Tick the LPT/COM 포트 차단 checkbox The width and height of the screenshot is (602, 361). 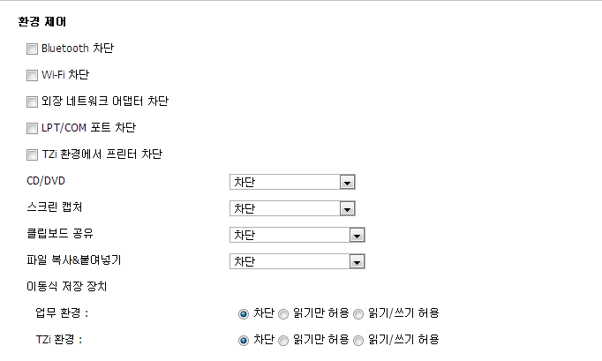[33, 128]
